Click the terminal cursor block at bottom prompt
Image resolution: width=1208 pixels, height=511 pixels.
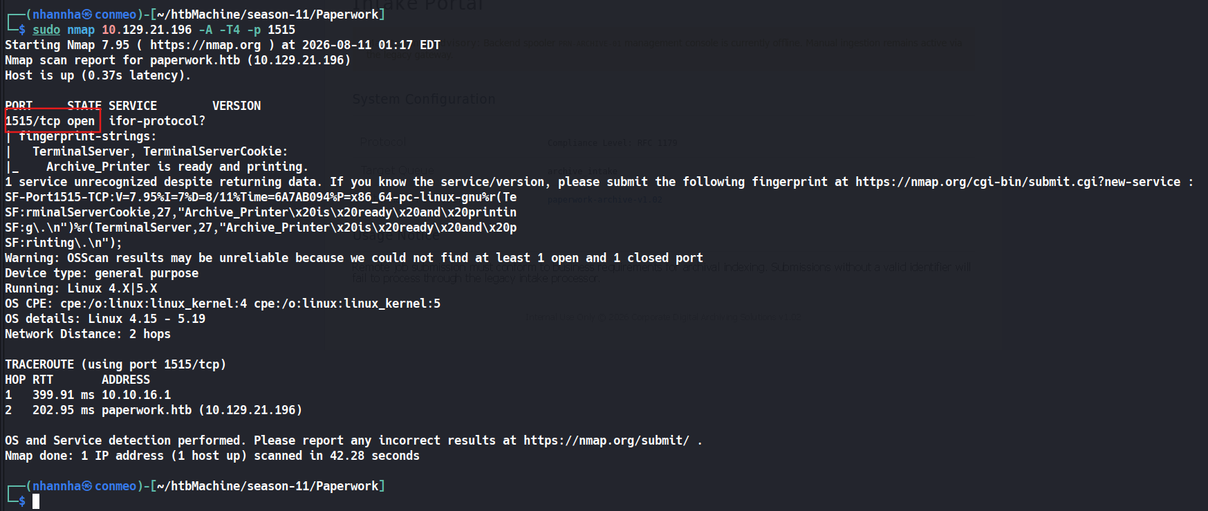click(x=36, y=501)
